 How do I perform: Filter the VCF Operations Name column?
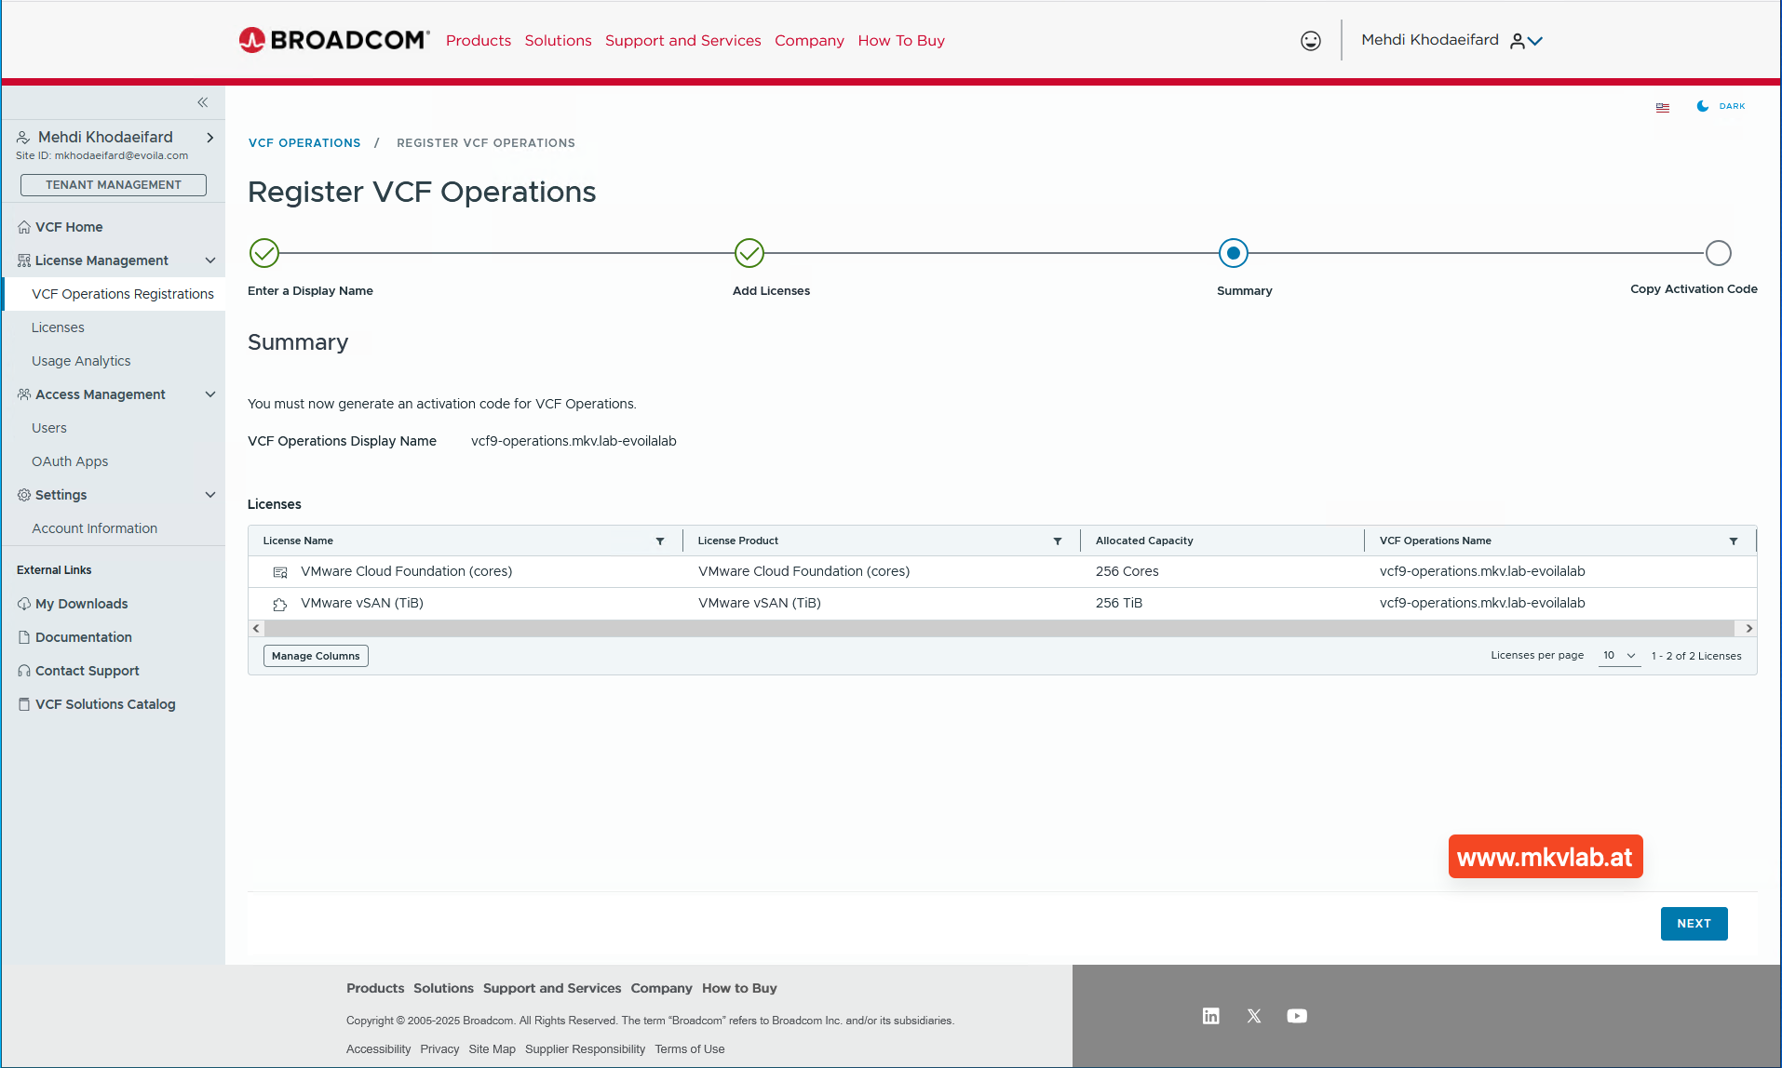pos(1734,541)
